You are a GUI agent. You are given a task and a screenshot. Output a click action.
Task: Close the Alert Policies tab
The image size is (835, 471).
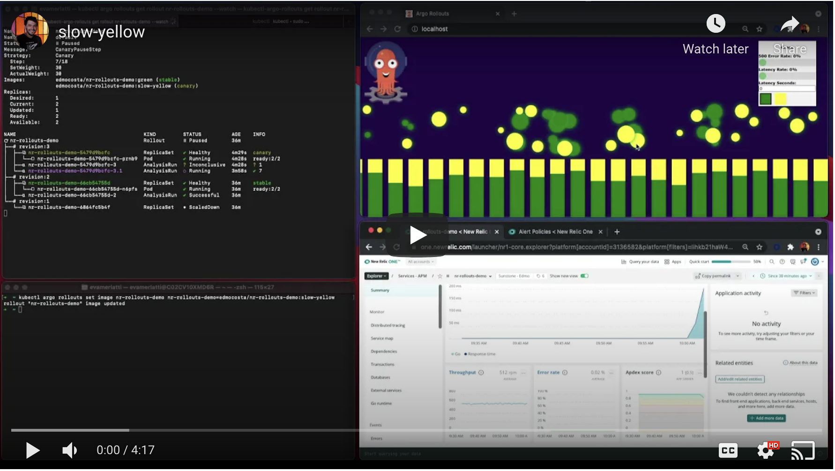[600, 232]
